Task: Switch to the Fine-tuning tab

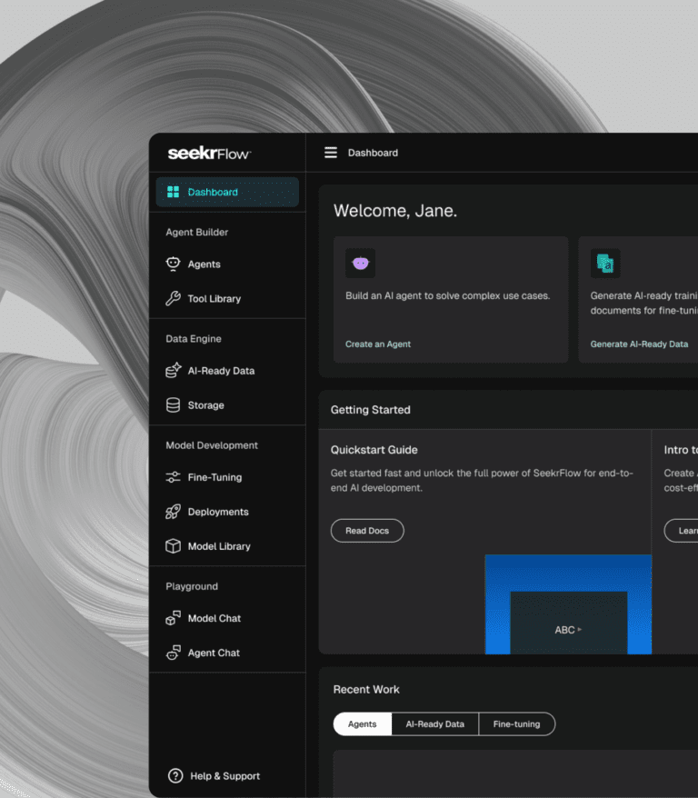Action: (517, 723)
